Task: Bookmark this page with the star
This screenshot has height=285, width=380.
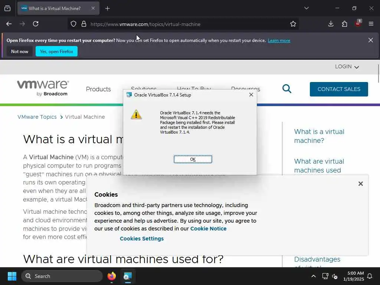Action: (x=293, y=24)
